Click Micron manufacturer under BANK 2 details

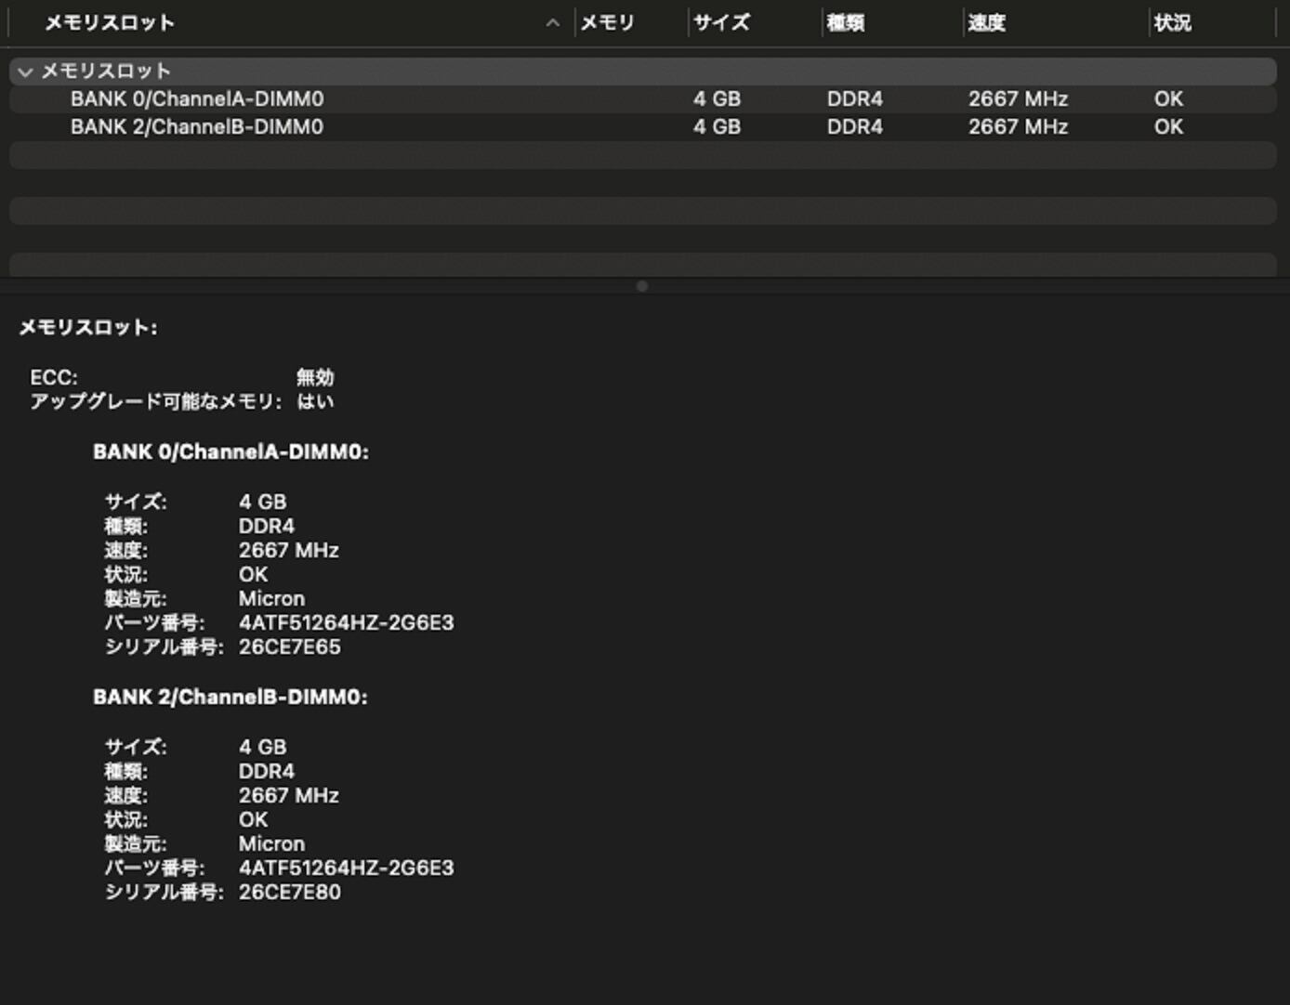click(x=271, y=844)
